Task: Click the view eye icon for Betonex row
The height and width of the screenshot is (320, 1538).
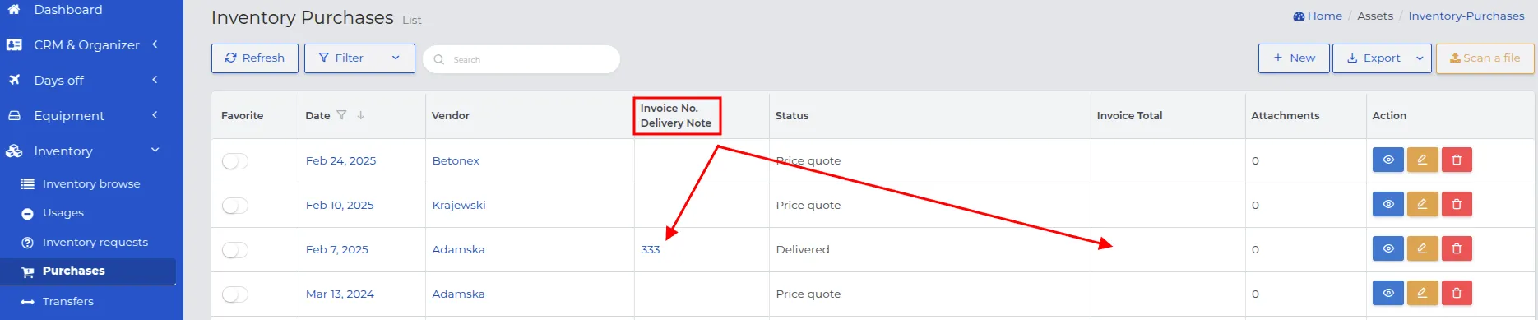Action: 1387,160
